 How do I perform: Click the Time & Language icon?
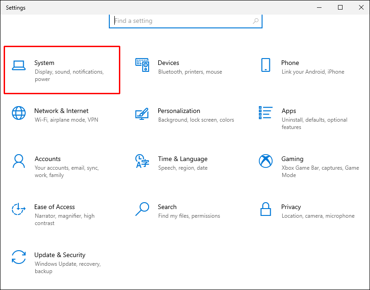click(x=142, y=161)
